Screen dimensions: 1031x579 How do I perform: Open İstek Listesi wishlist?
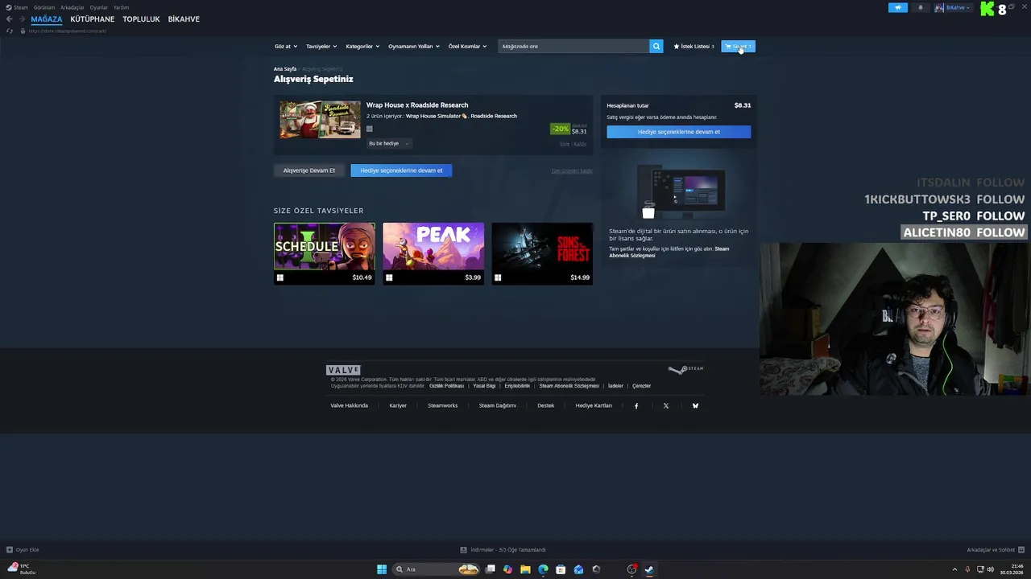(694, 47)
